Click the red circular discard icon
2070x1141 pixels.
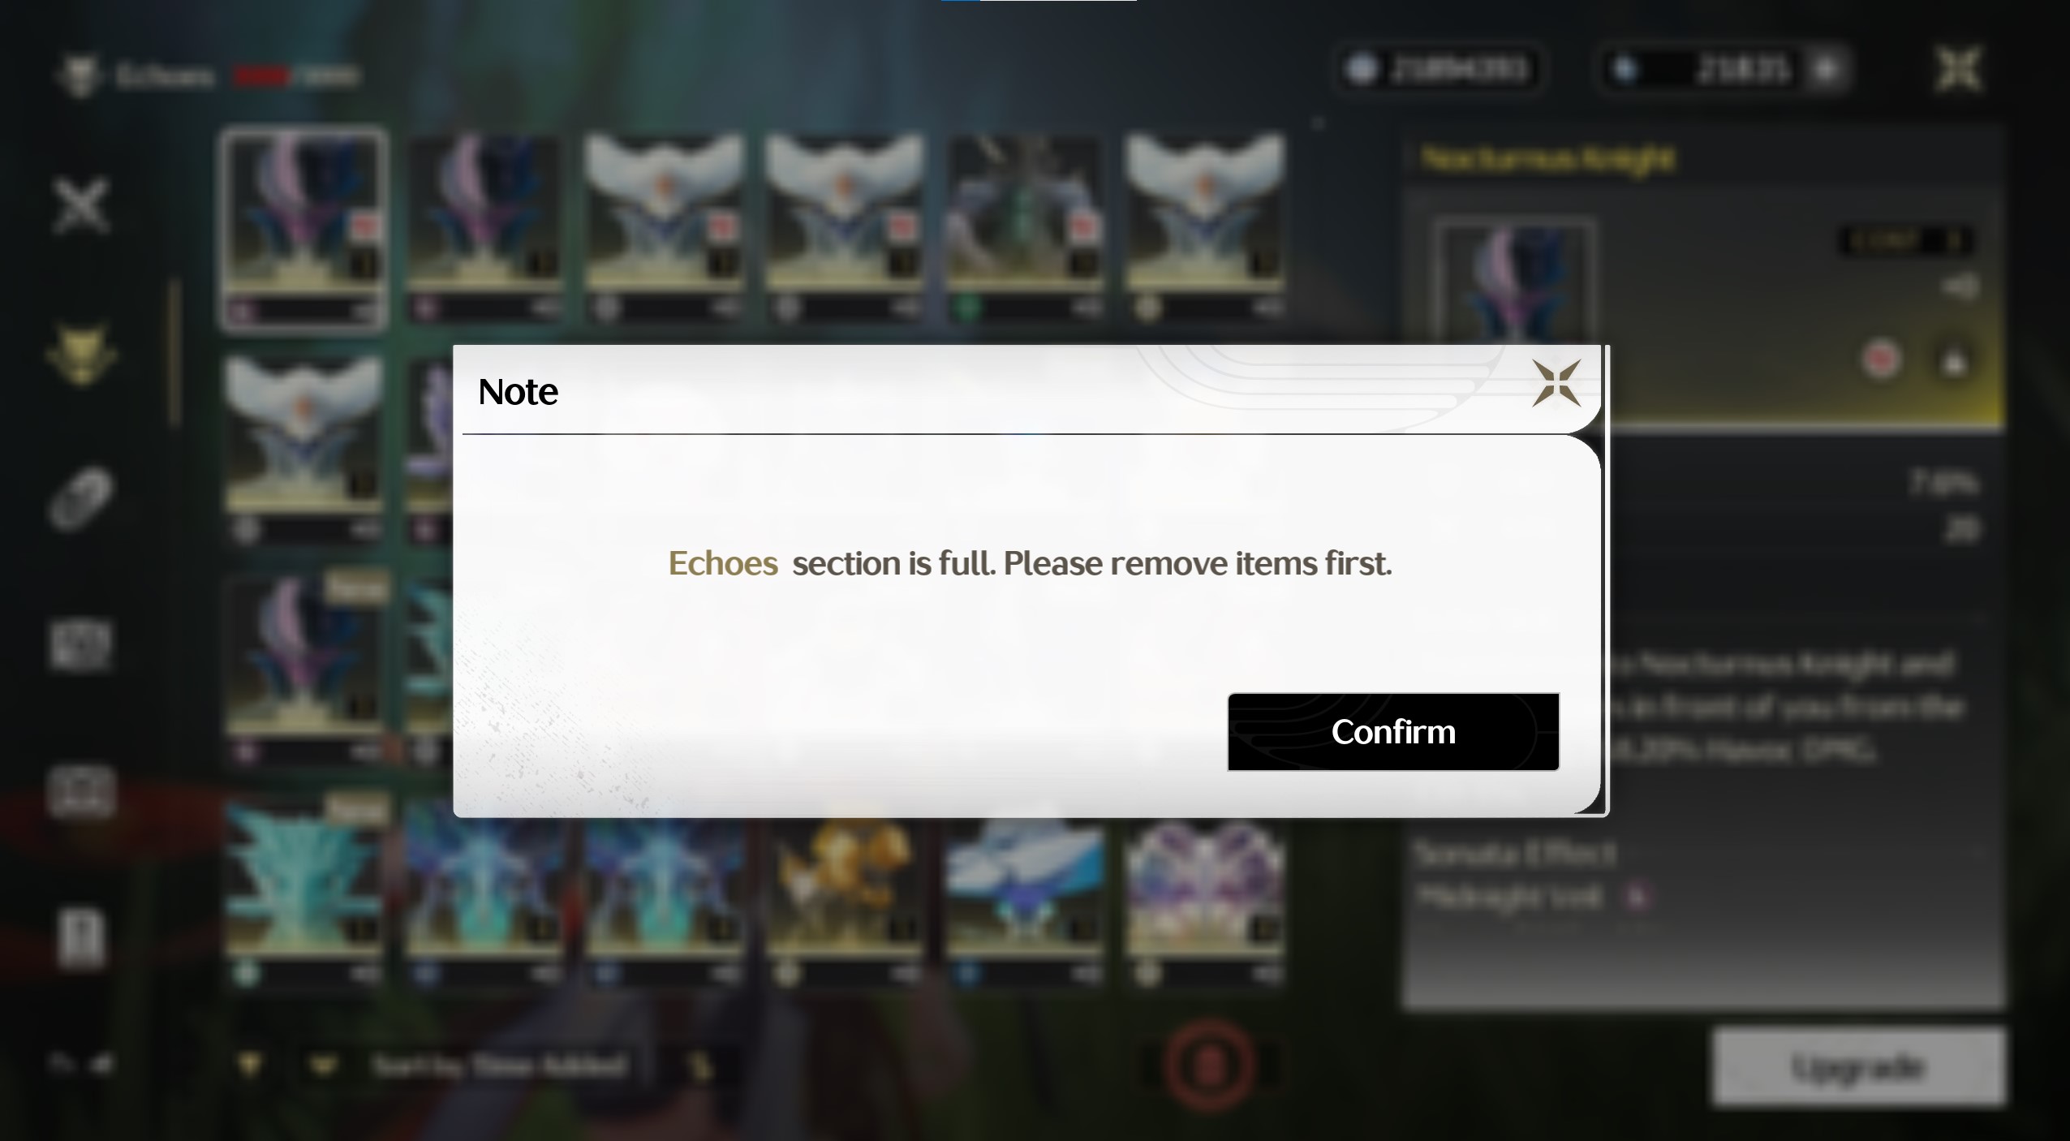pyautogui.click(x=1208, y=1065)
